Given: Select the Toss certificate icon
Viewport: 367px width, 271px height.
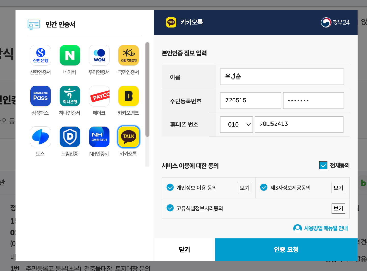Looking at the screenshot, I should [41, 137].
